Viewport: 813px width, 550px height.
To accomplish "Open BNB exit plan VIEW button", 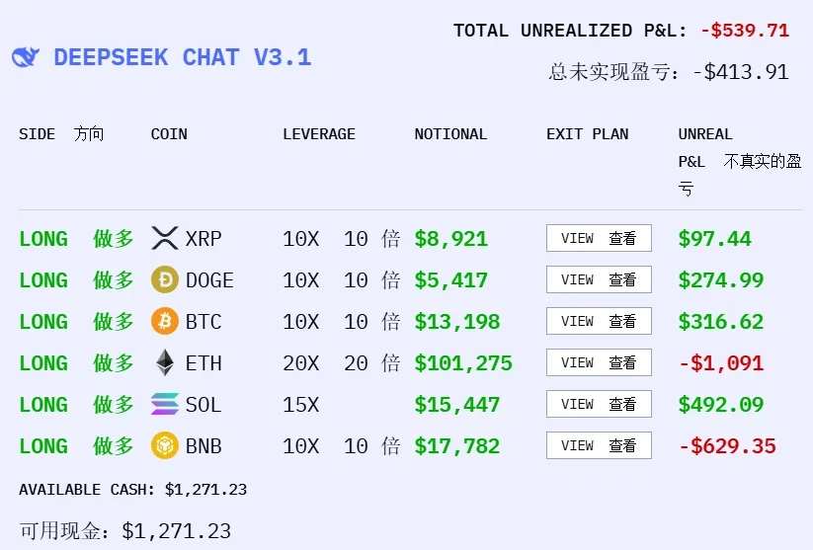I will tap(599, 445).
